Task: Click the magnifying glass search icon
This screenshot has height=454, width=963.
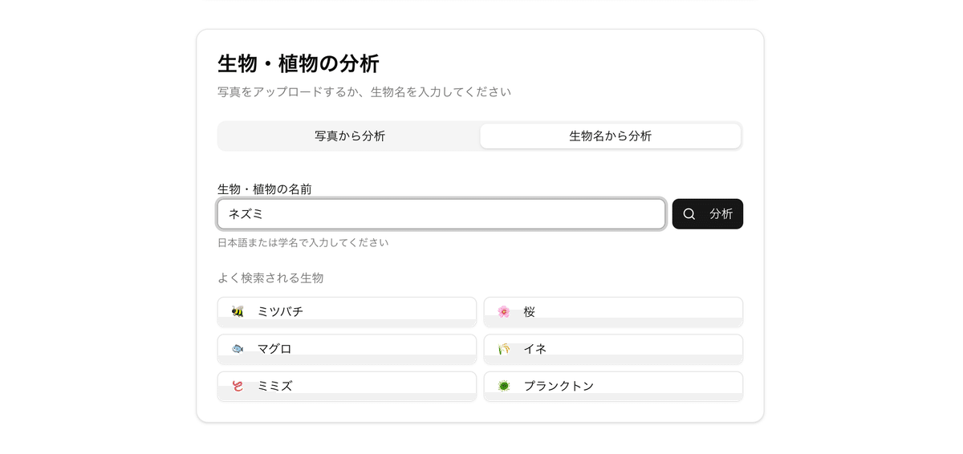Action: tap(689, 214)
